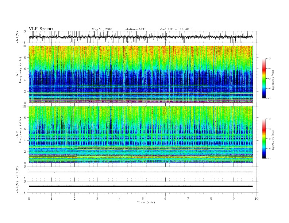Click the "8" kHz tick of ch.1 spectrogram
Viewport: 289px width, 223px height.
tap(26, 58)
